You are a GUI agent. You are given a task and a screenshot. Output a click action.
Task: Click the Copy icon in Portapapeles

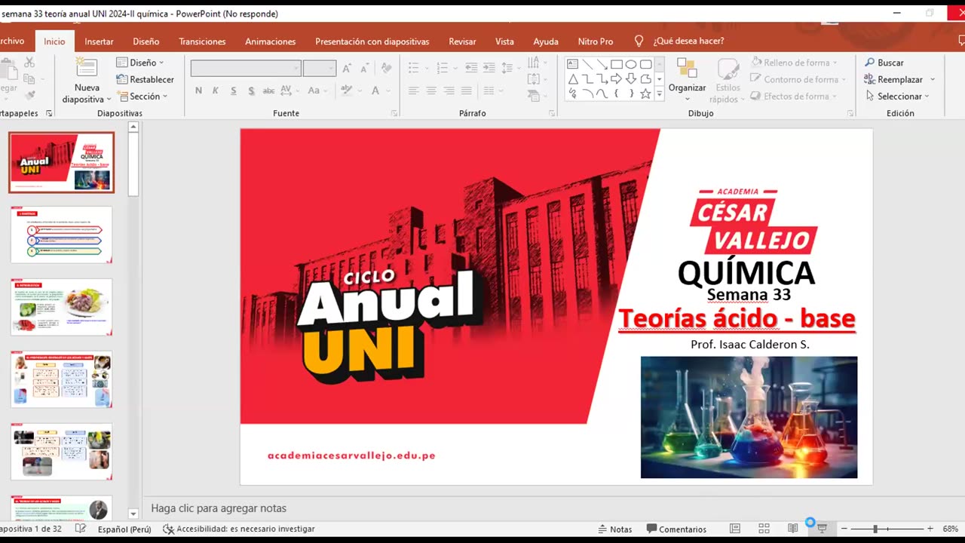pos(29,79)
